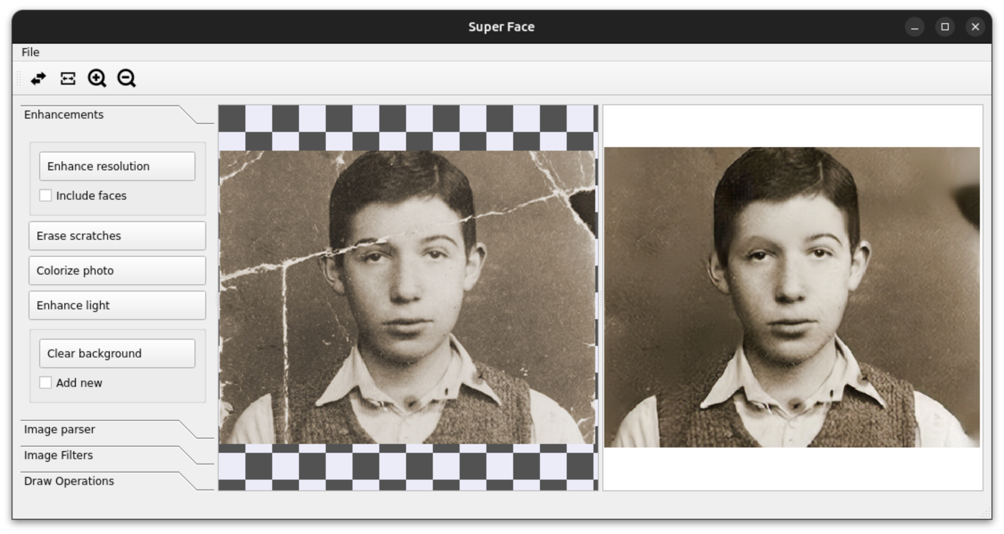This screenshot has width=1004, height=534.
Task: Click the Clear background button
Action: coord(117,353)
